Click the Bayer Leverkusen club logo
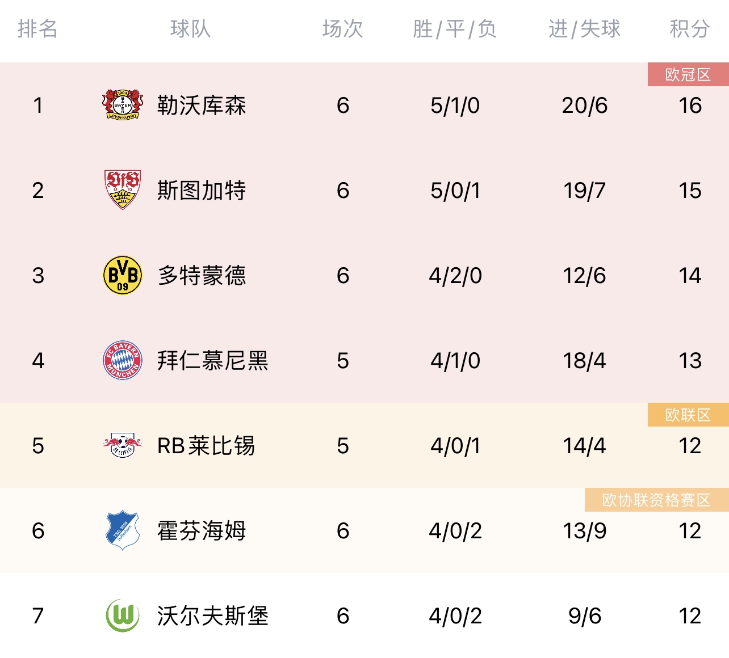 tap(122, 105)
